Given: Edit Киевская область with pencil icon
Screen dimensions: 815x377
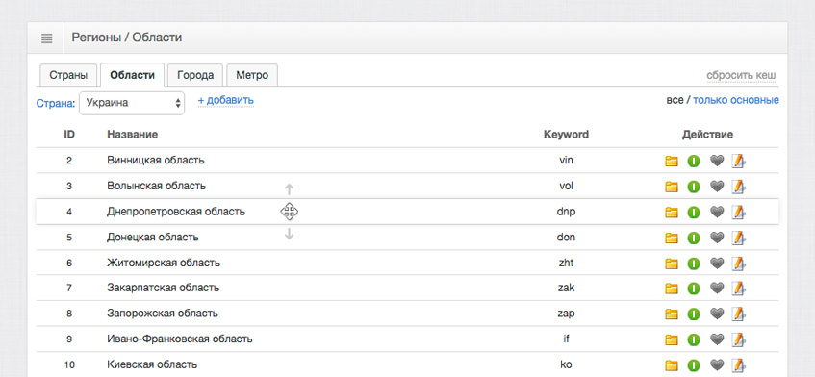Looking at the screenshot, I should tap(738, 365).
